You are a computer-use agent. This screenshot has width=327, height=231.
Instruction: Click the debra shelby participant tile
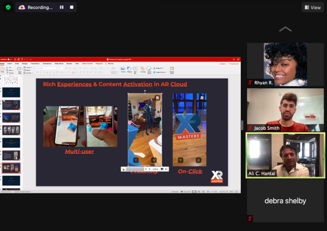pos(286,201)
